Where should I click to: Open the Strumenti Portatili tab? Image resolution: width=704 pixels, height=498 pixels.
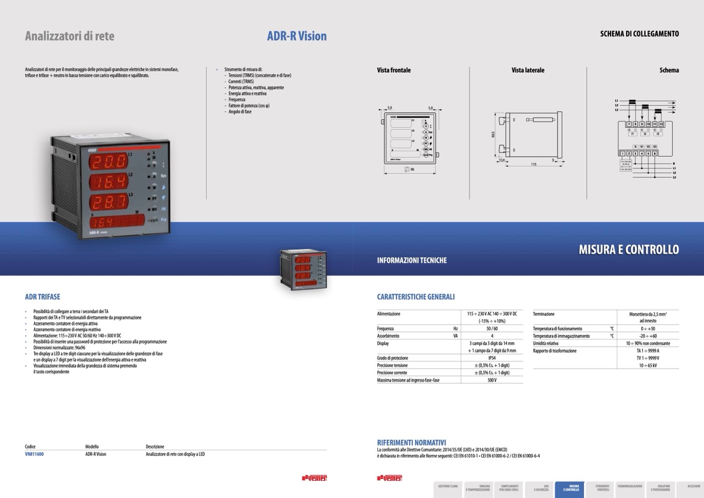tap(601, 489)
